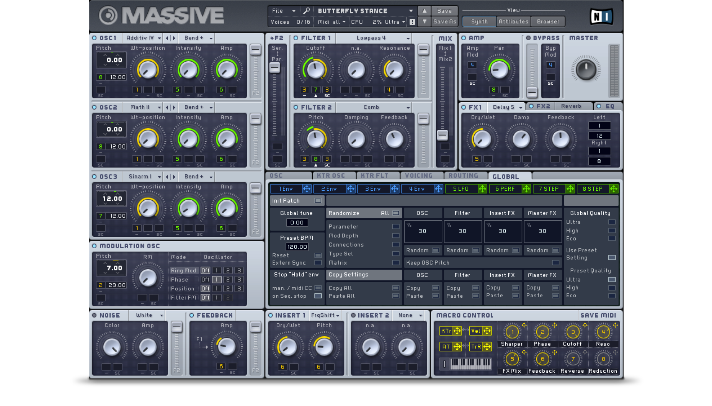Click the next preset down arrow
Image resolution: width=712 pixels, height=406 pixels.
point(424,22)
